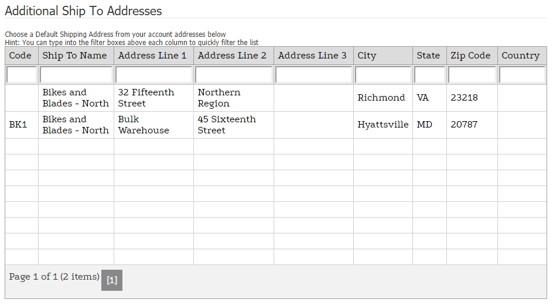Click the Ship To Name filter box

[x=76, y=75]
